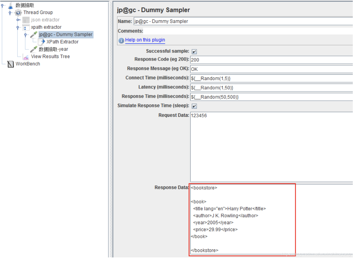
Task: Click the jp@gc - Dummy Sampler panel heading
Action: tap(153, 10)
